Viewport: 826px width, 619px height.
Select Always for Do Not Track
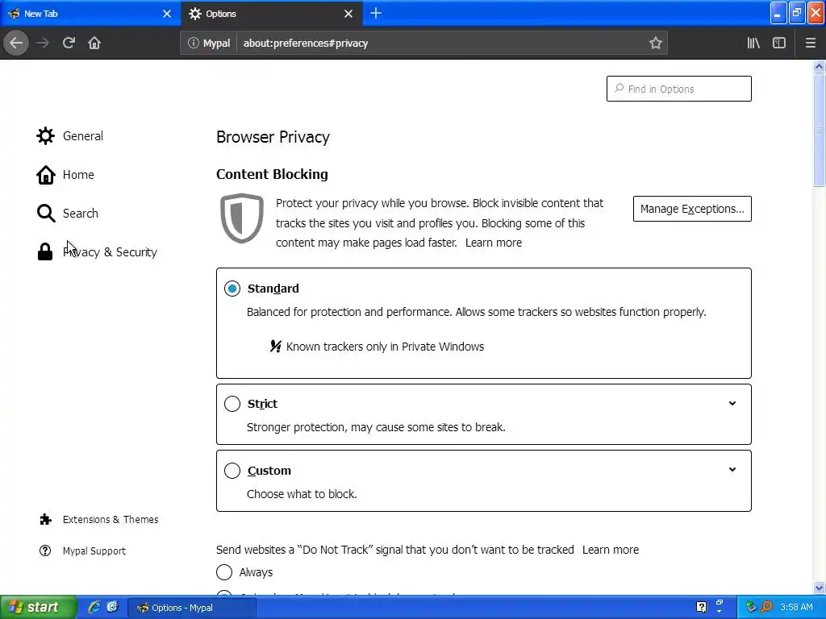224,572
